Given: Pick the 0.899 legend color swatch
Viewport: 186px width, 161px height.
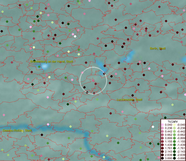Looking at the screenshot, I should (162, 138).
